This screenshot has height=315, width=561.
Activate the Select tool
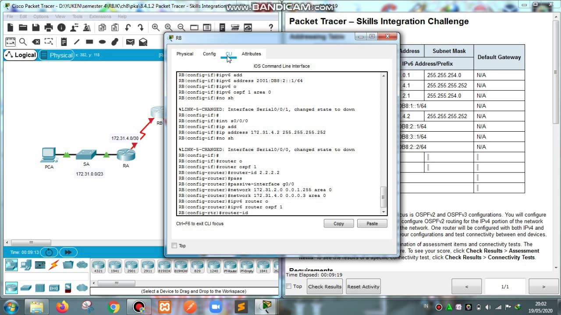pyautogui.click(x=10, y=42)
